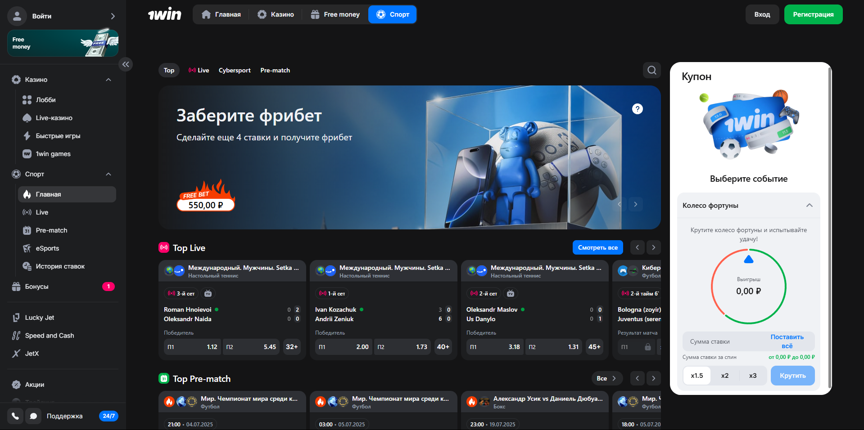Click Смотреть все for Top Live
Image resolution: width=864 pixels, height=430 pixels.
[x=597, y=247]
